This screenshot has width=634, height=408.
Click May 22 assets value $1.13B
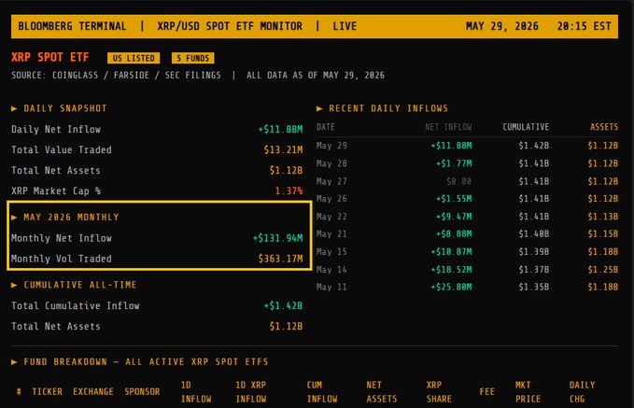603,217
